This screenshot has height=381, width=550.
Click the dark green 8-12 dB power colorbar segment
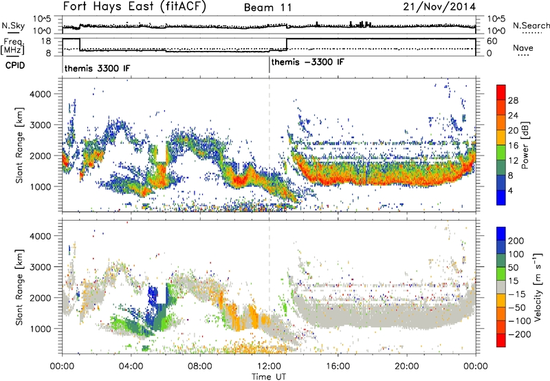(x=501, y=167)
